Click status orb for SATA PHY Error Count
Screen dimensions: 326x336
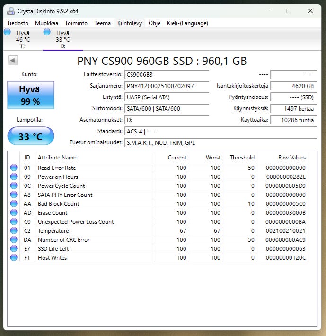(x=14, y=195)
